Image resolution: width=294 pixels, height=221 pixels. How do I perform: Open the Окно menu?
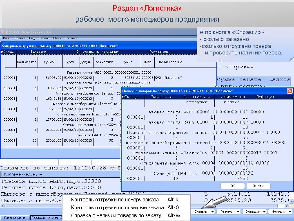point(57,38)
